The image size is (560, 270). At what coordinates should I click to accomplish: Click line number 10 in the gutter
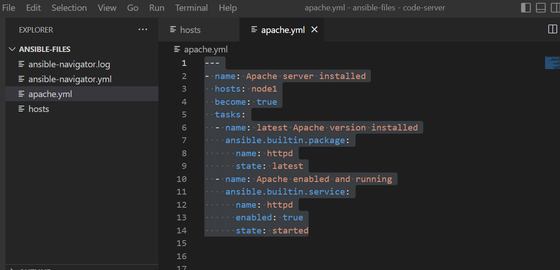[181, 179]
